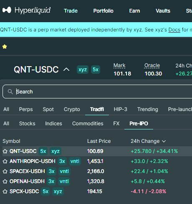Click the yellow favorites star icon
Screen dimensions: 192x204
click(x=5, y=46)
